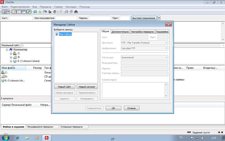Collapse the Компьютер tree node
225x141 pixels.
[x=7, y=50]
